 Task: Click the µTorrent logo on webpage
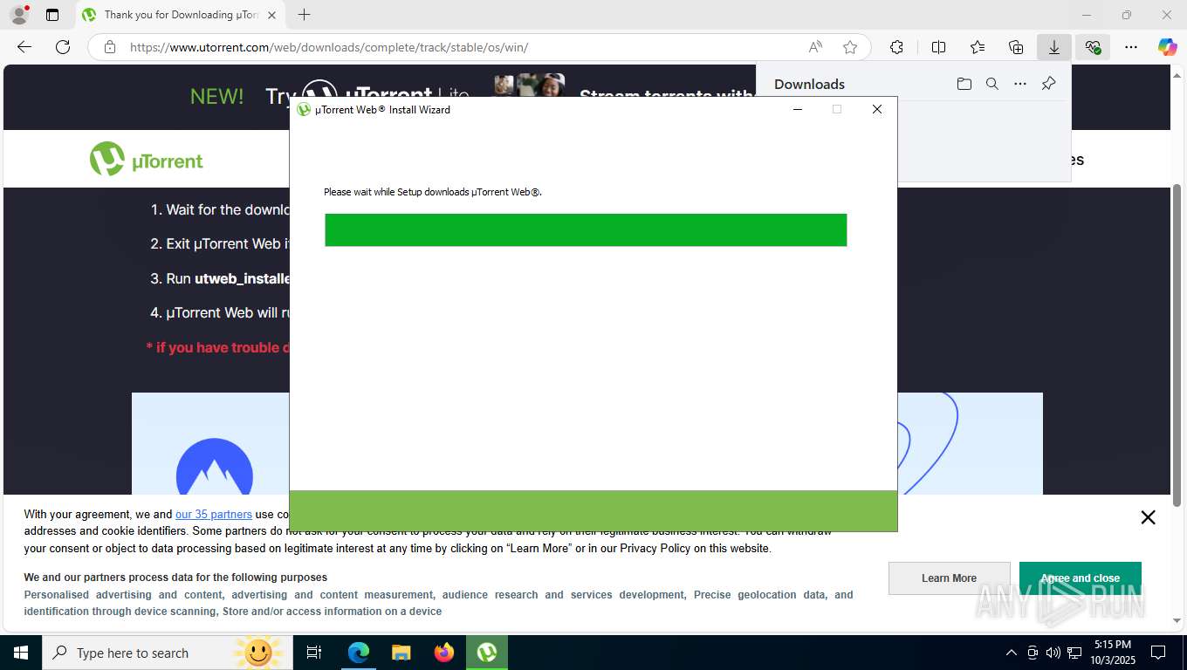pos(147,160)
